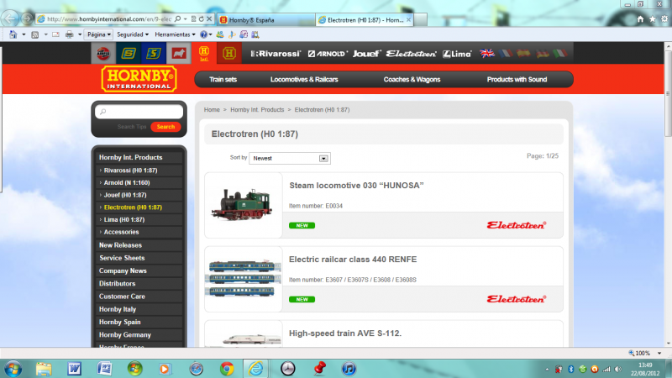Select Rivarossi (H0 1:87) in sidebar
Viewport: 672px width, 378px height.
(x=130, y=171)
